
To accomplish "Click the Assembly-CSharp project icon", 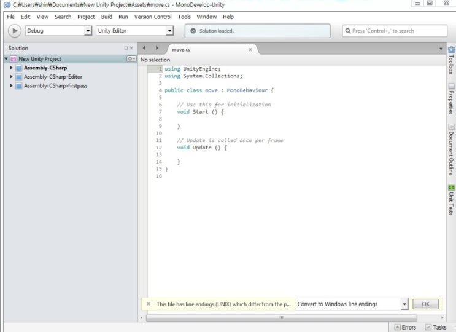I will pyautogui.click(x=18, y=68).
